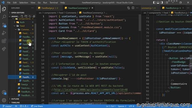Click New File icon in Explorer header

[22, 16]
